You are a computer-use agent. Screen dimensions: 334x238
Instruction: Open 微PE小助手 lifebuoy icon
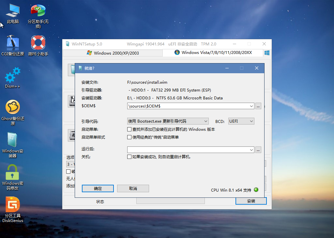pyautogui.click(x=38, y=45)
